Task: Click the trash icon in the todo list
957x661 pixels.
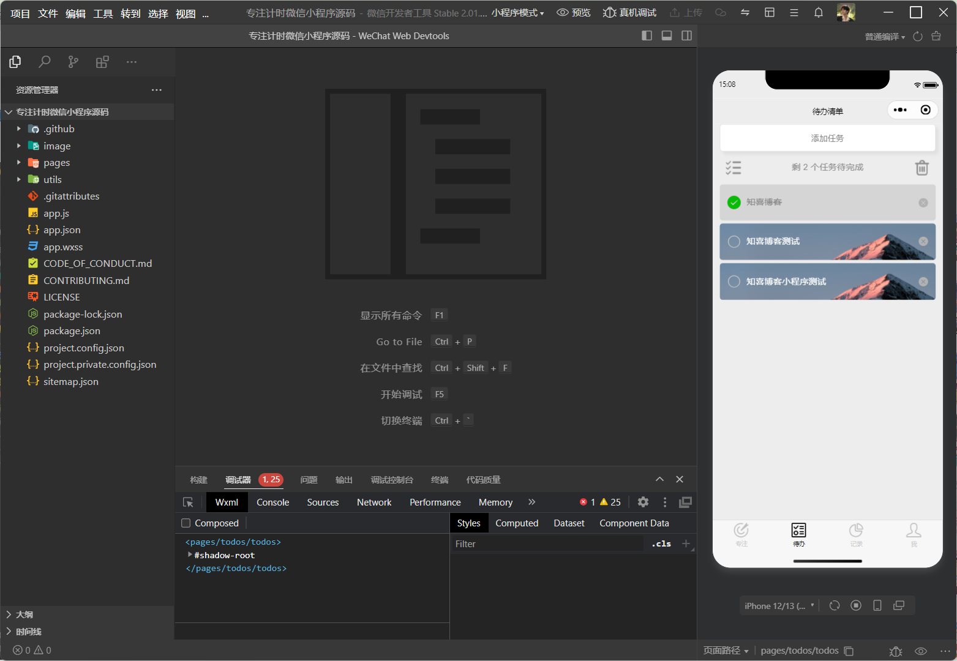Action: 921,168
